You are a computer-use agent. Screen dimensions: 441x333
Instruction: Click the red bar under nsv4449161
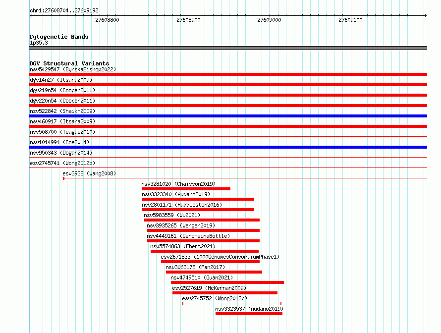point(203,241)
